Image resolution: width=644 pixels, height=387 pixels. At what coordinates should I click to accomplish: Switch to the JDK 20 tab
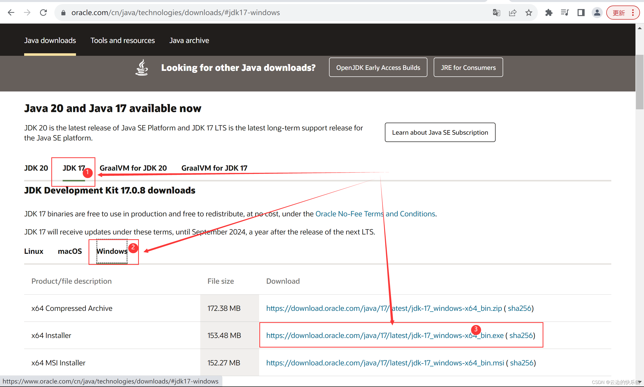36,168
